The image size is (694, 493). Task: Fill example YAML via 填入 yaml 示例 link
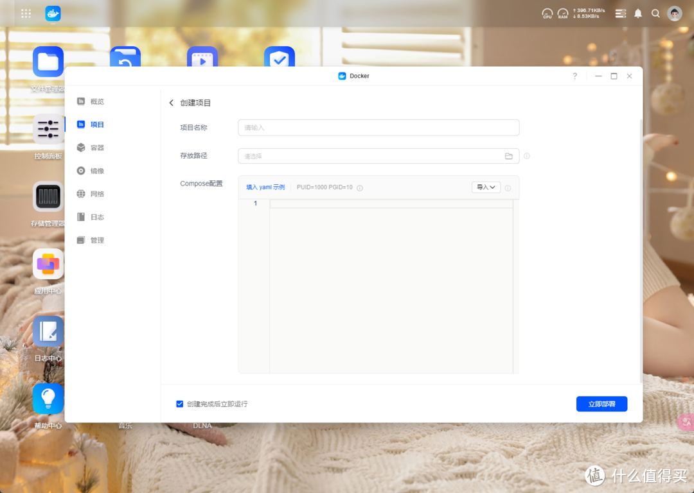tap(265, 187)
